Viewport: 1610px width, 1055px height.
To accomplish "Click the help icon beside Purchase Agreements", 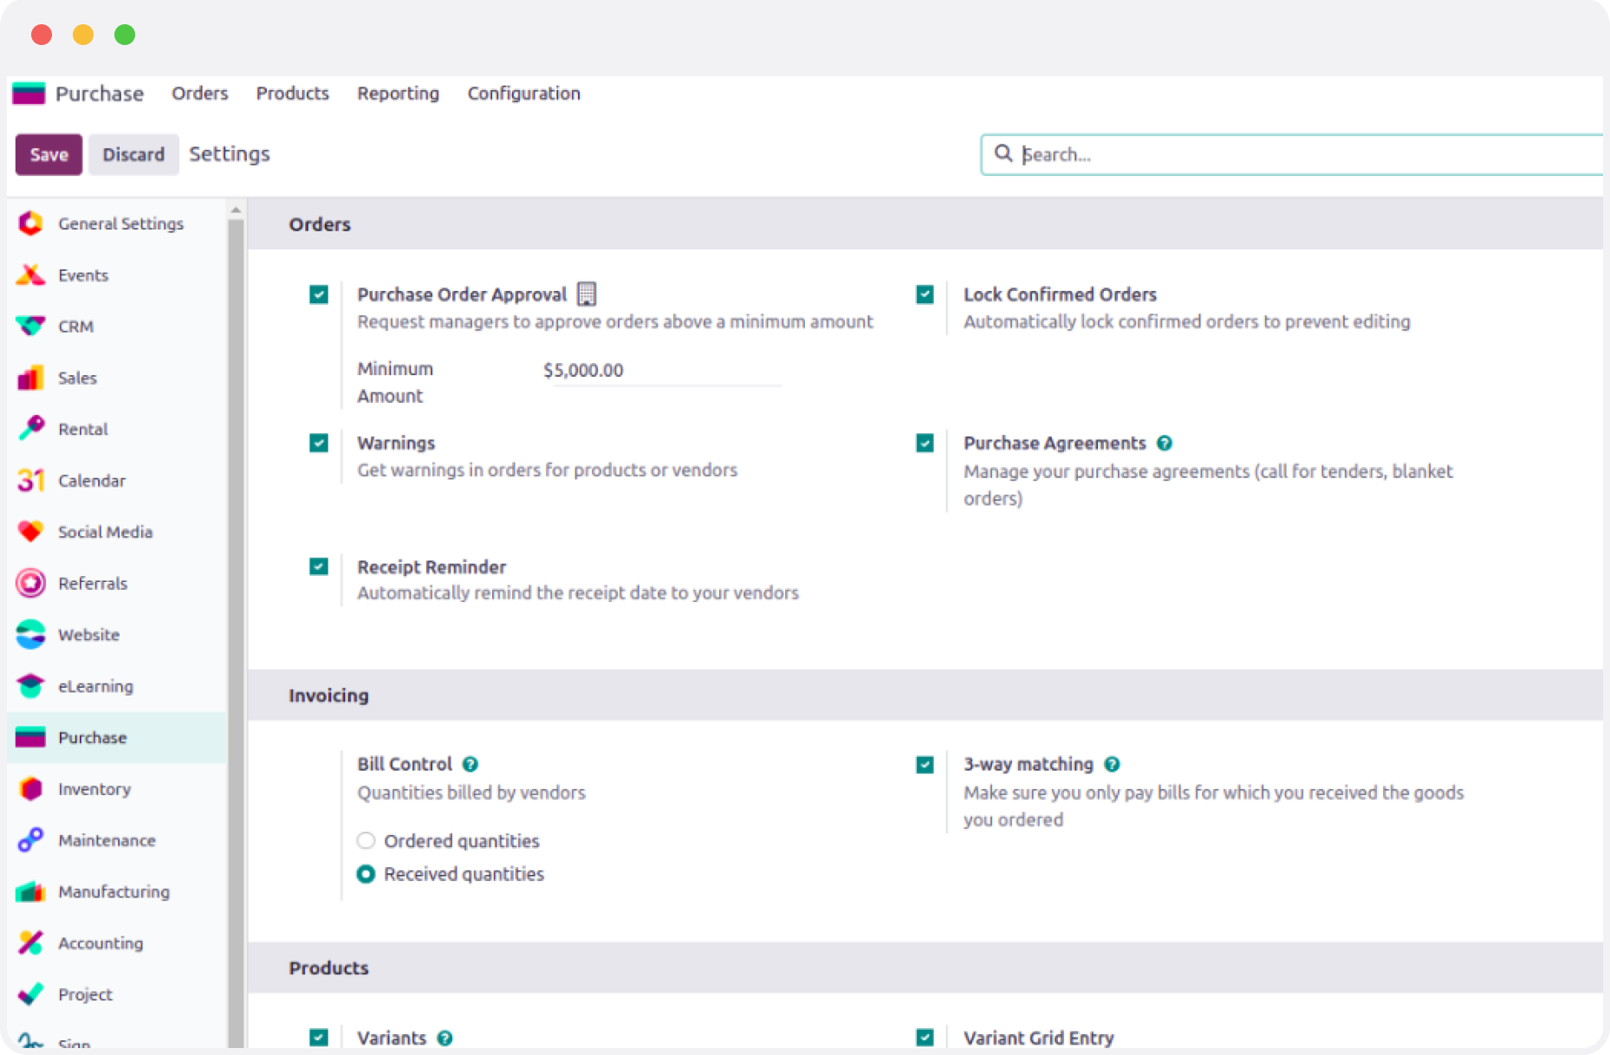I will click(x=1165, y=443).
